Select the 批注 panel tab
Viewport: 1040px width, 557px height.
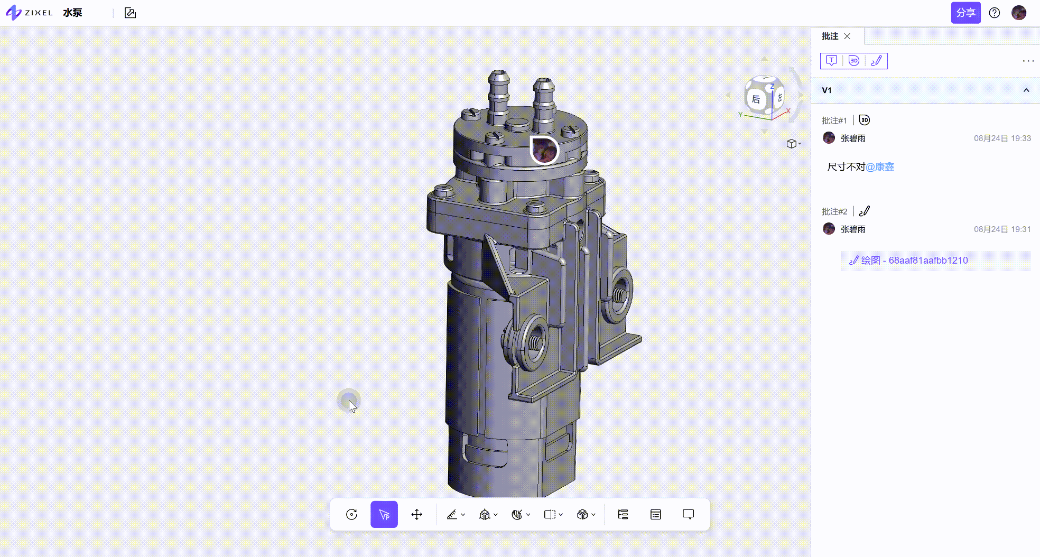point(830,36)
